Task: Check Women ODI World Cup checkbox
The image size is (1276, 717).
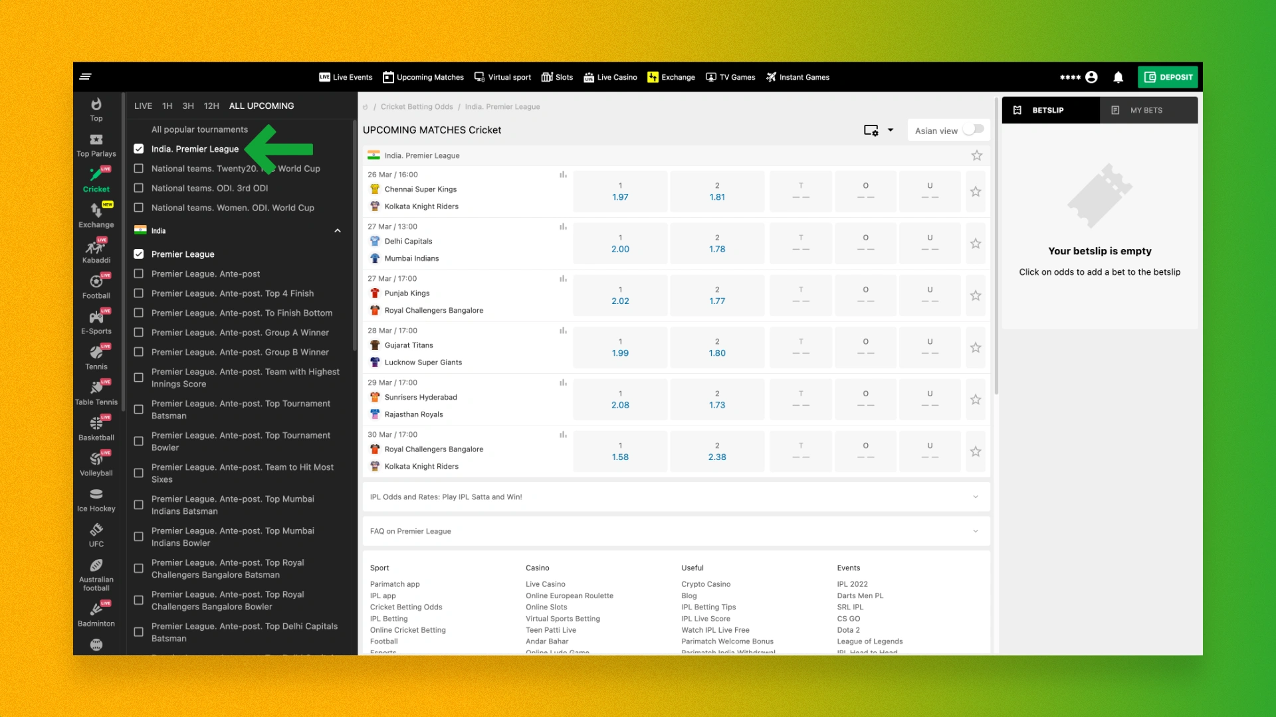Action: coord(139,208)
